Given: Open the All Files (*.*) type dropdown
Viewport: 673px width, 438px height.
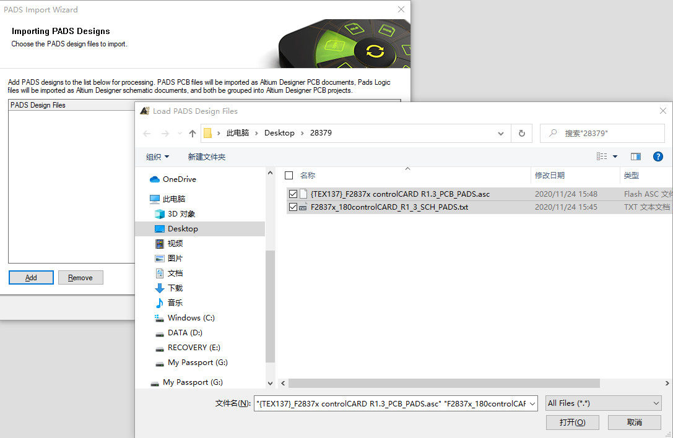Looking at the screenshot, I should click(604, 403).
